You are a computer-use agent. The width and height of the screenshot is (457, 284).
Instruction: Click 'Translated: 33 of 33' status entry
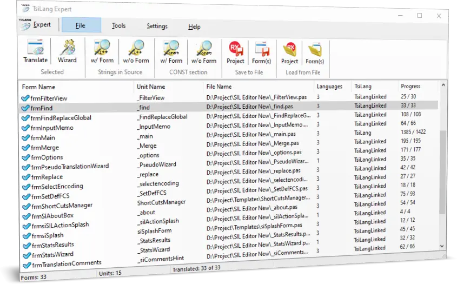[x=196, y=268]
